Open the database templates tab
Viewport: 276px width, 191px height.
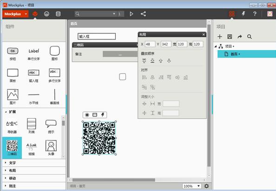pos(58,14)
